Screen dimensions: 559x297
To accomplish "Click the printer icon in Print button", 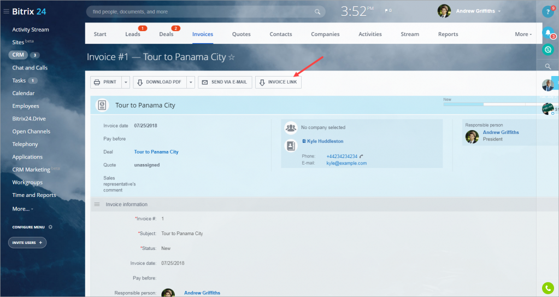I will pos(97,82).
